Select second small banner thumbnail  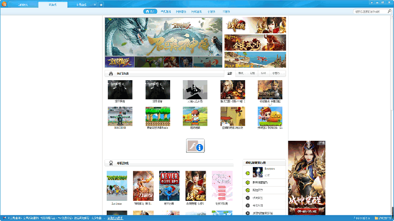[149, 62]
